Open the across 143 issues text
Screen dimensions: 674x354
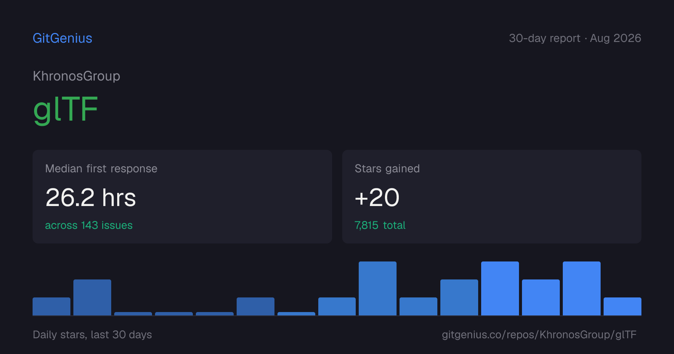click(x=89, y=225)
